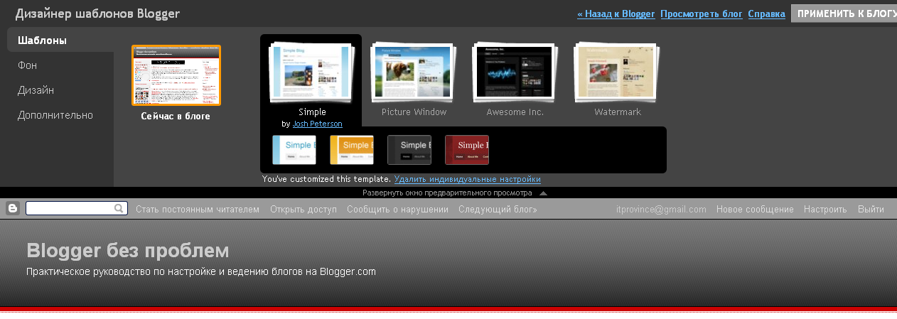Click the Blogger logo icon in navbar

pos(12,209)
